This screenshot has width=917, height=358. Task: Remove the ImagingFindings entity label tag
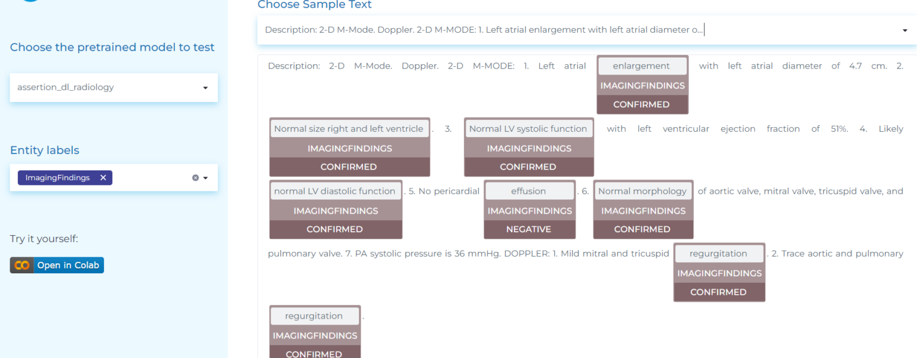(x=103, y=178)
